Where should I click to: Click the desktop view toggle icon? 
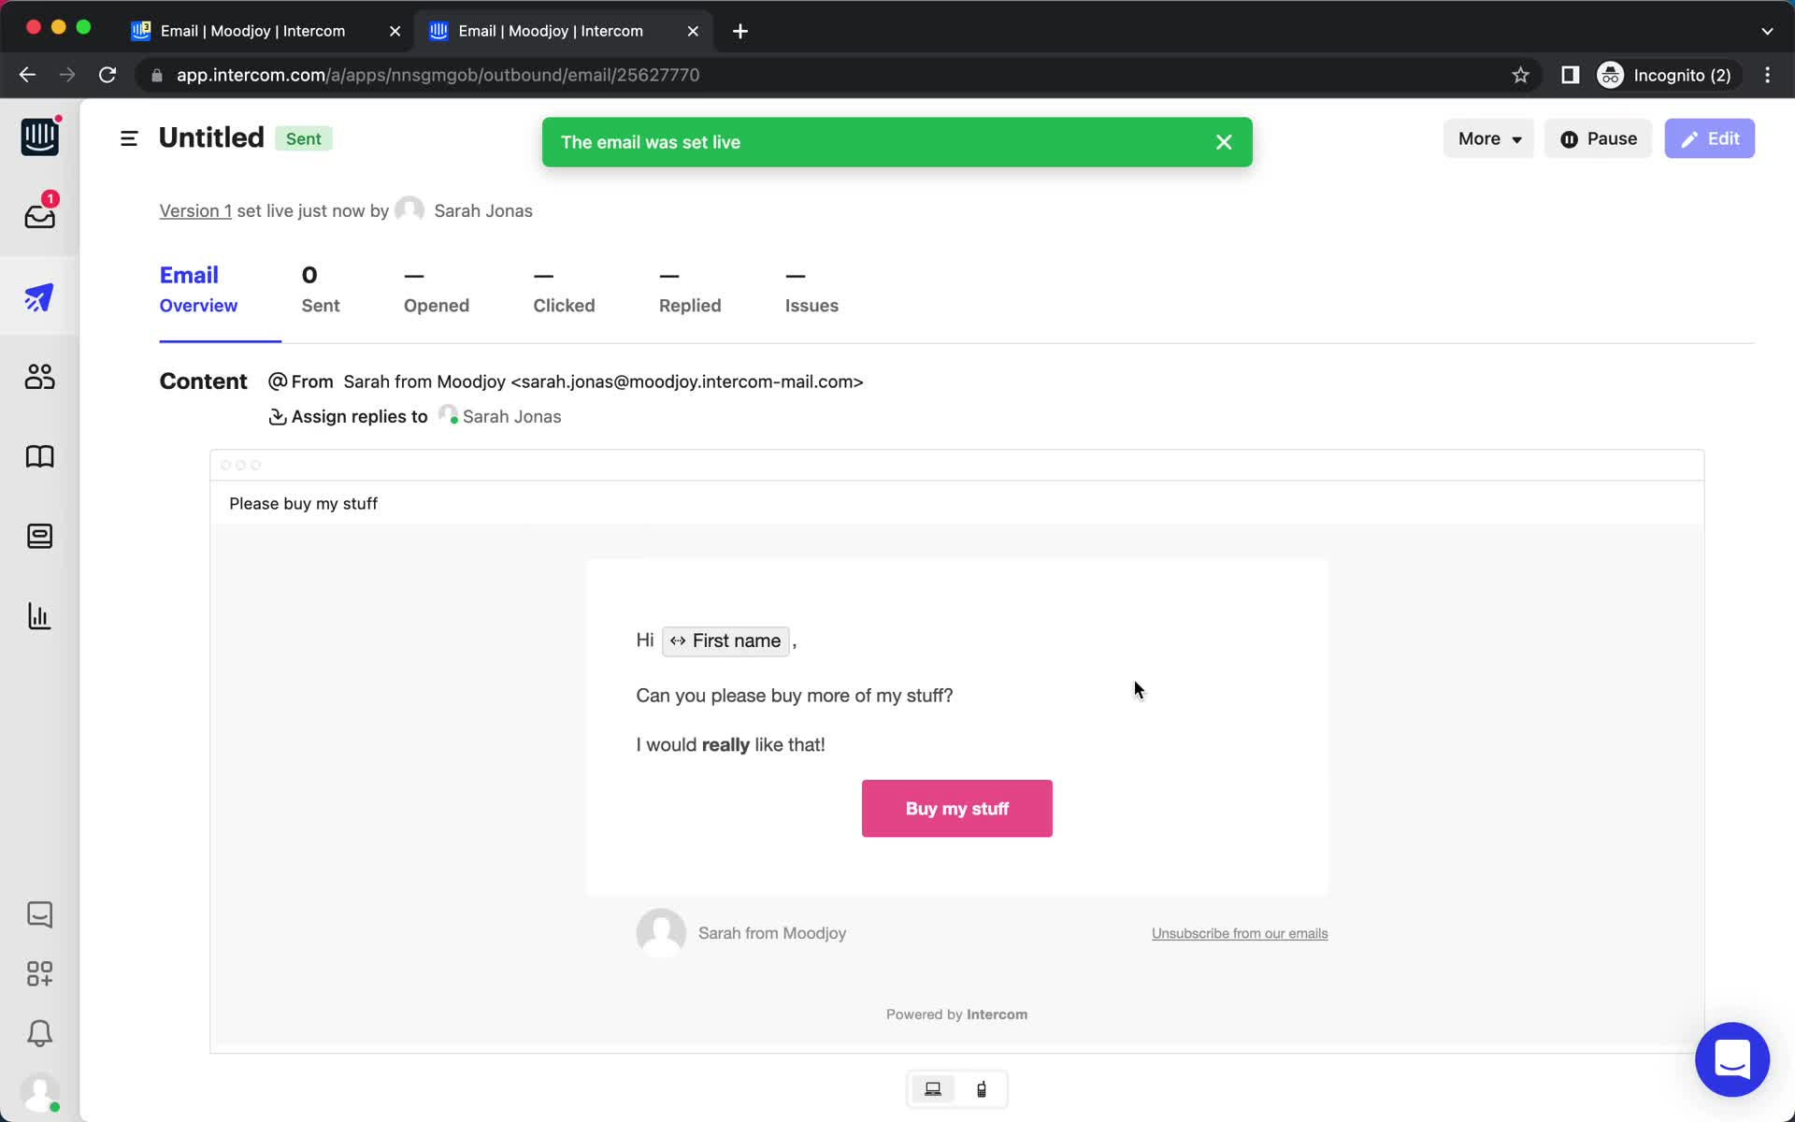[933, 1088]
